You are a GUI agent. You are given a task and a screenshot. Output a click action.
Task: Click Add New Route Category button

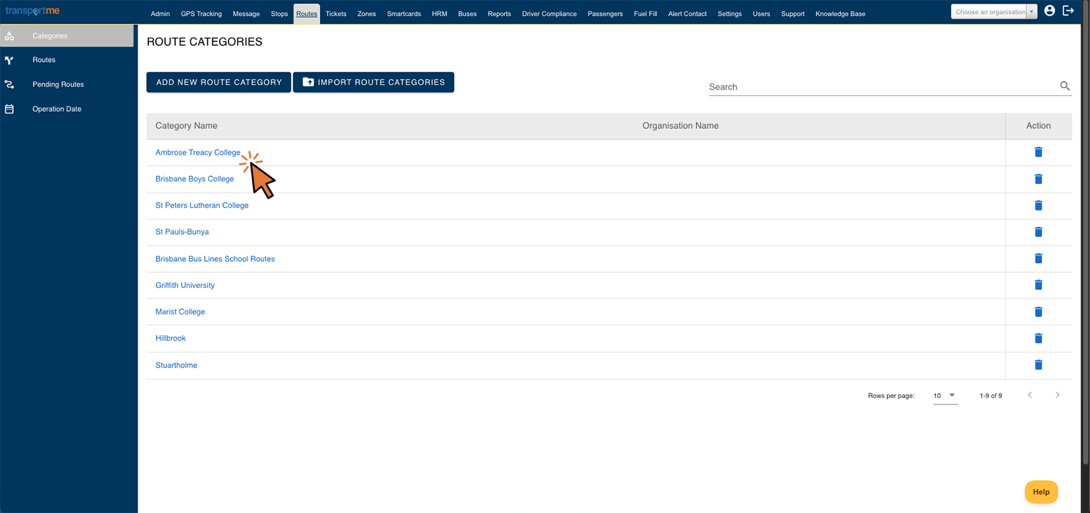pyautogui.click(x=219, y=82)
